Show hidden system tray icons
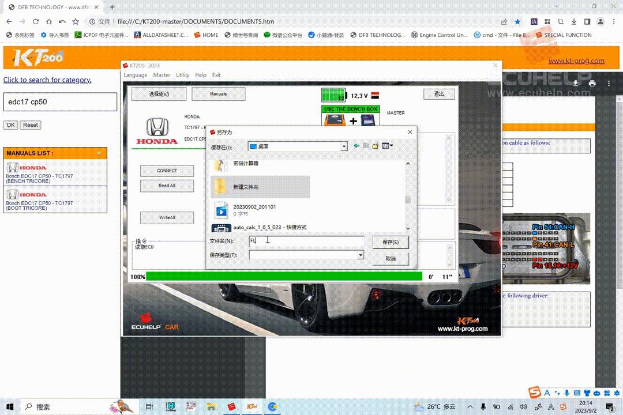 pyautogui.click(x=470, y=407)
